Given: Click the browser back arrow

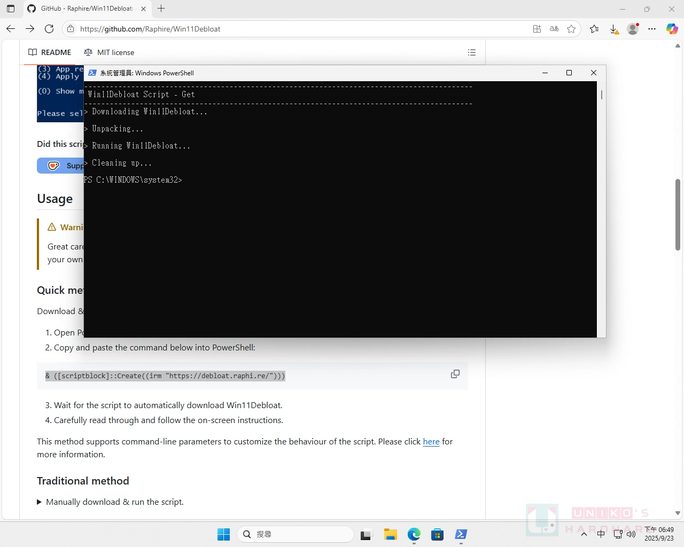Looking at the screenshot, I should pos(11,29).
